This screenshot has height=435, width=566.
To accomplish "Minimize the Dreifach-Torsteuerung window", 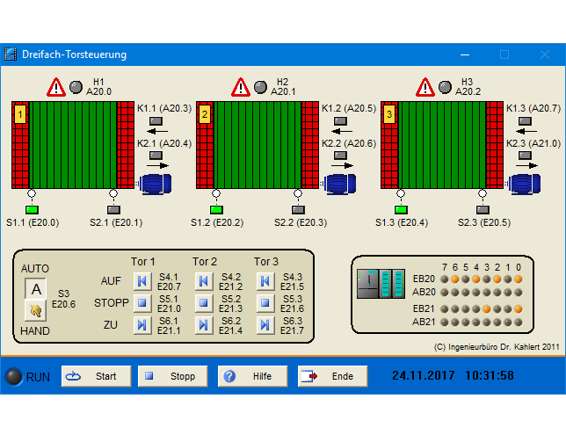I will point(465,54).
